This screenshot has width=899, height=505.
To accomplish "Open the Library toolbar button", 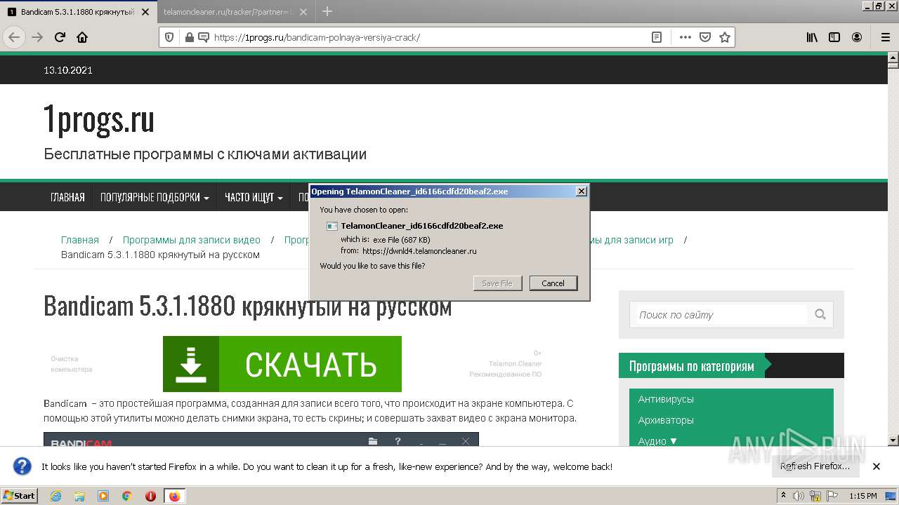I will tap(812, 37).
